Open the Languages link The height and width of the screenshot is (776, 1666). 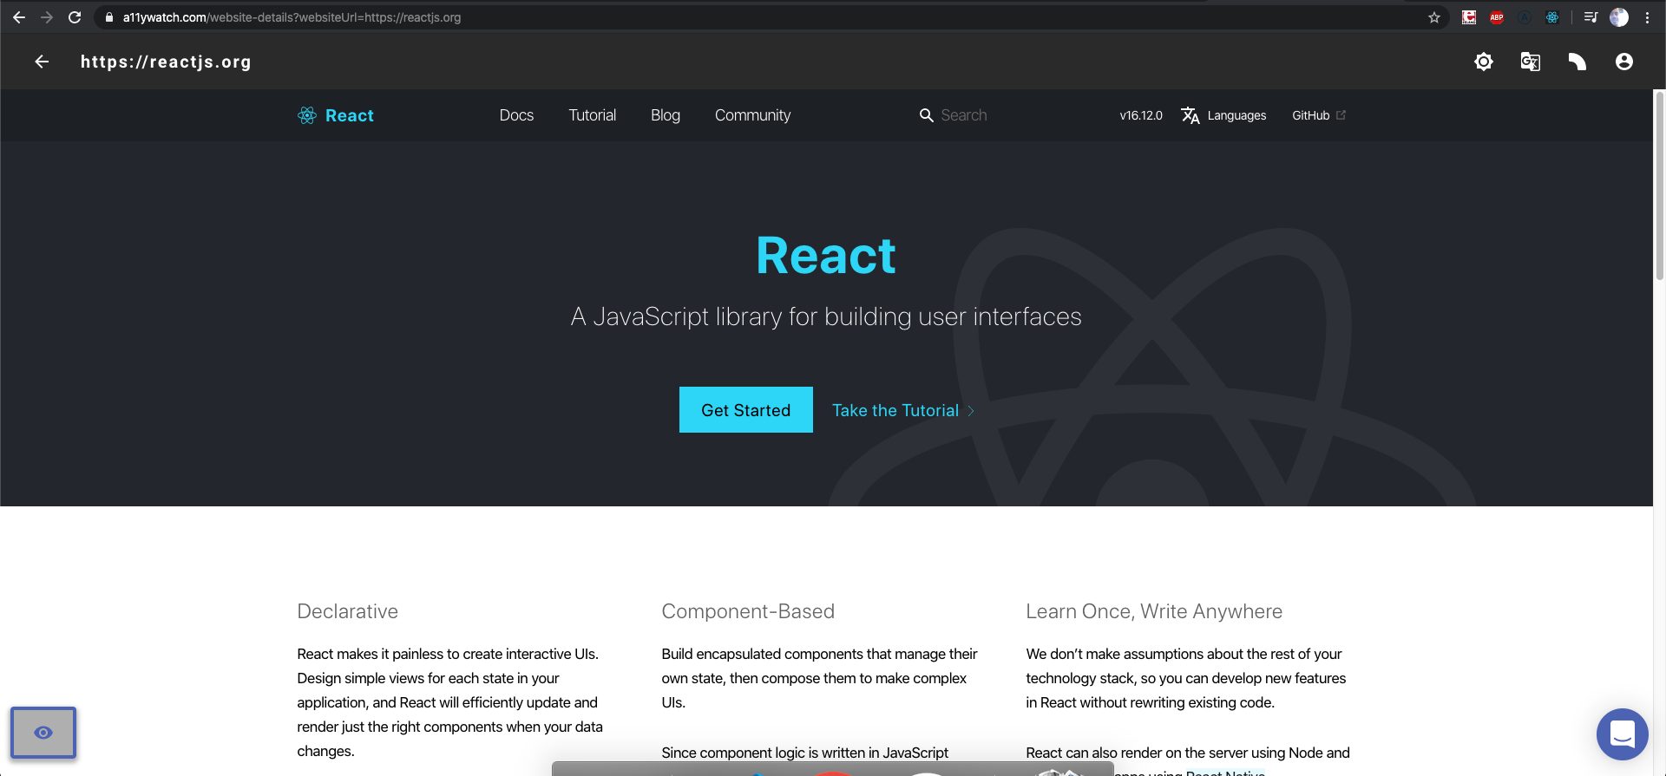coord(1236,115)
